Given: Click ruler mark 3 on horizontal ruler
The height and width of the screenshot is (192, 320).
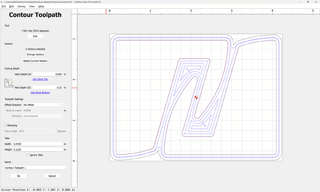Looking at the screenshot, I should coord(231,11).
